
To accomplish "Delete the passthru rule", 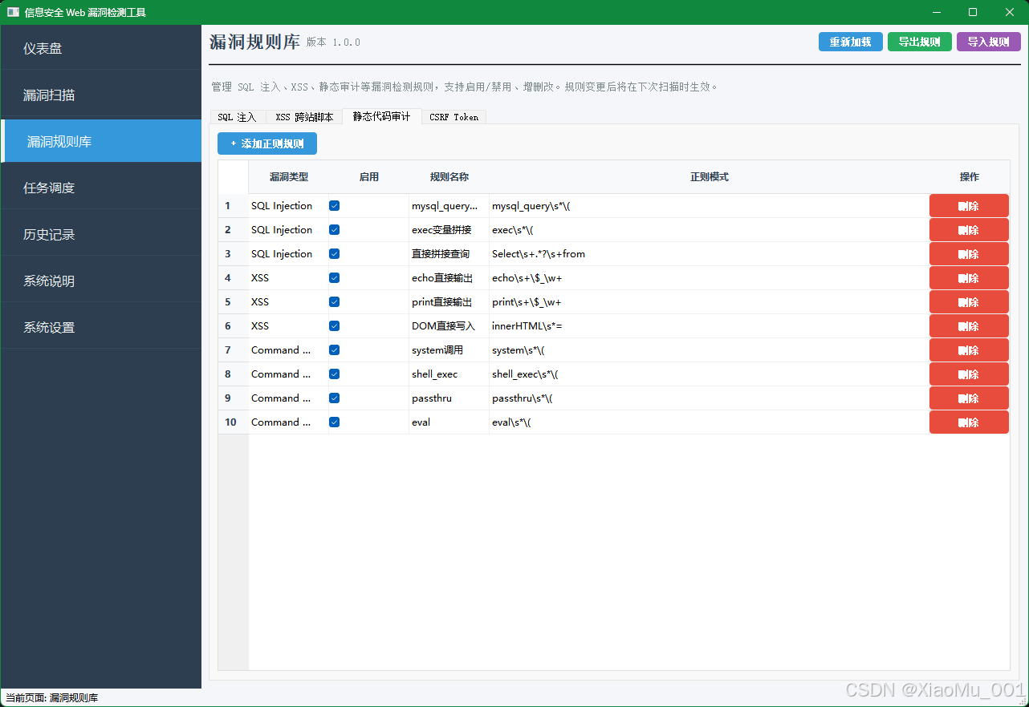I will click(969, 398).
